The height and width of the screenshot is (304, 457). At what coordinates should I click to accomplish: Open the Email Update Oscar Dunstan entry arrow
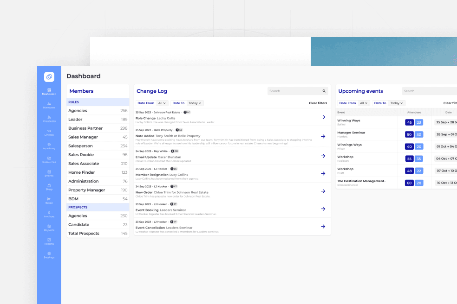tap(323, 156)
